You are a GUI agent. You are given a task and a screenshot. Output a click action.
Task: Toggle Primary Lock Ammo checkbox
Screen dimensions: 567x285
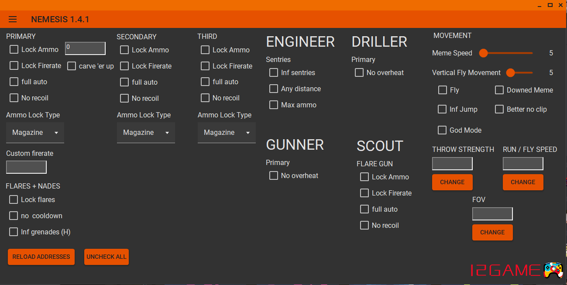(x=14, y=49)
